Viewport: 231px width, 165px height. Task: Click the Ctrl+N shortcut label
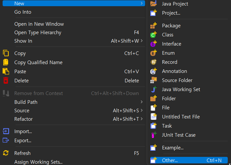[214, 160]
